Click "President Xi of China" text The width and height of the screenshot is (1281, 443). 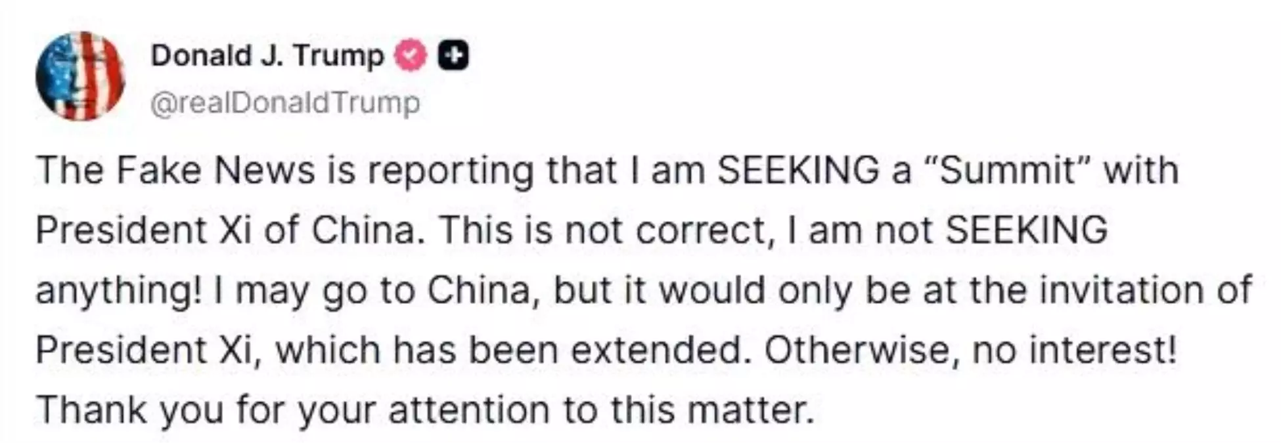point(226,230)
